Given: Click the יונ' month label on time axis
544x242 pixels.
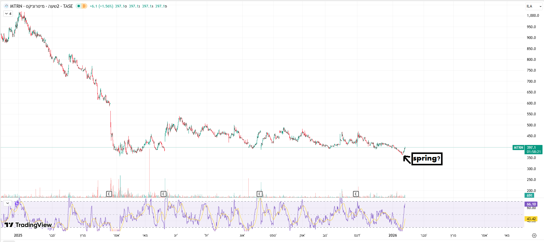Looking at the screenshot, I should (x=176, y=235).
